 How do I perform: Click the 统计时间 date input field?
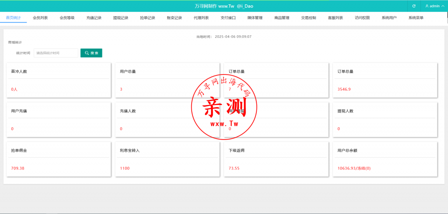point(56,53)
